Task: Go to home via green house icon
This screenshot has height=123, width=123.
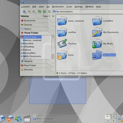Action: [x=39, y=11]
